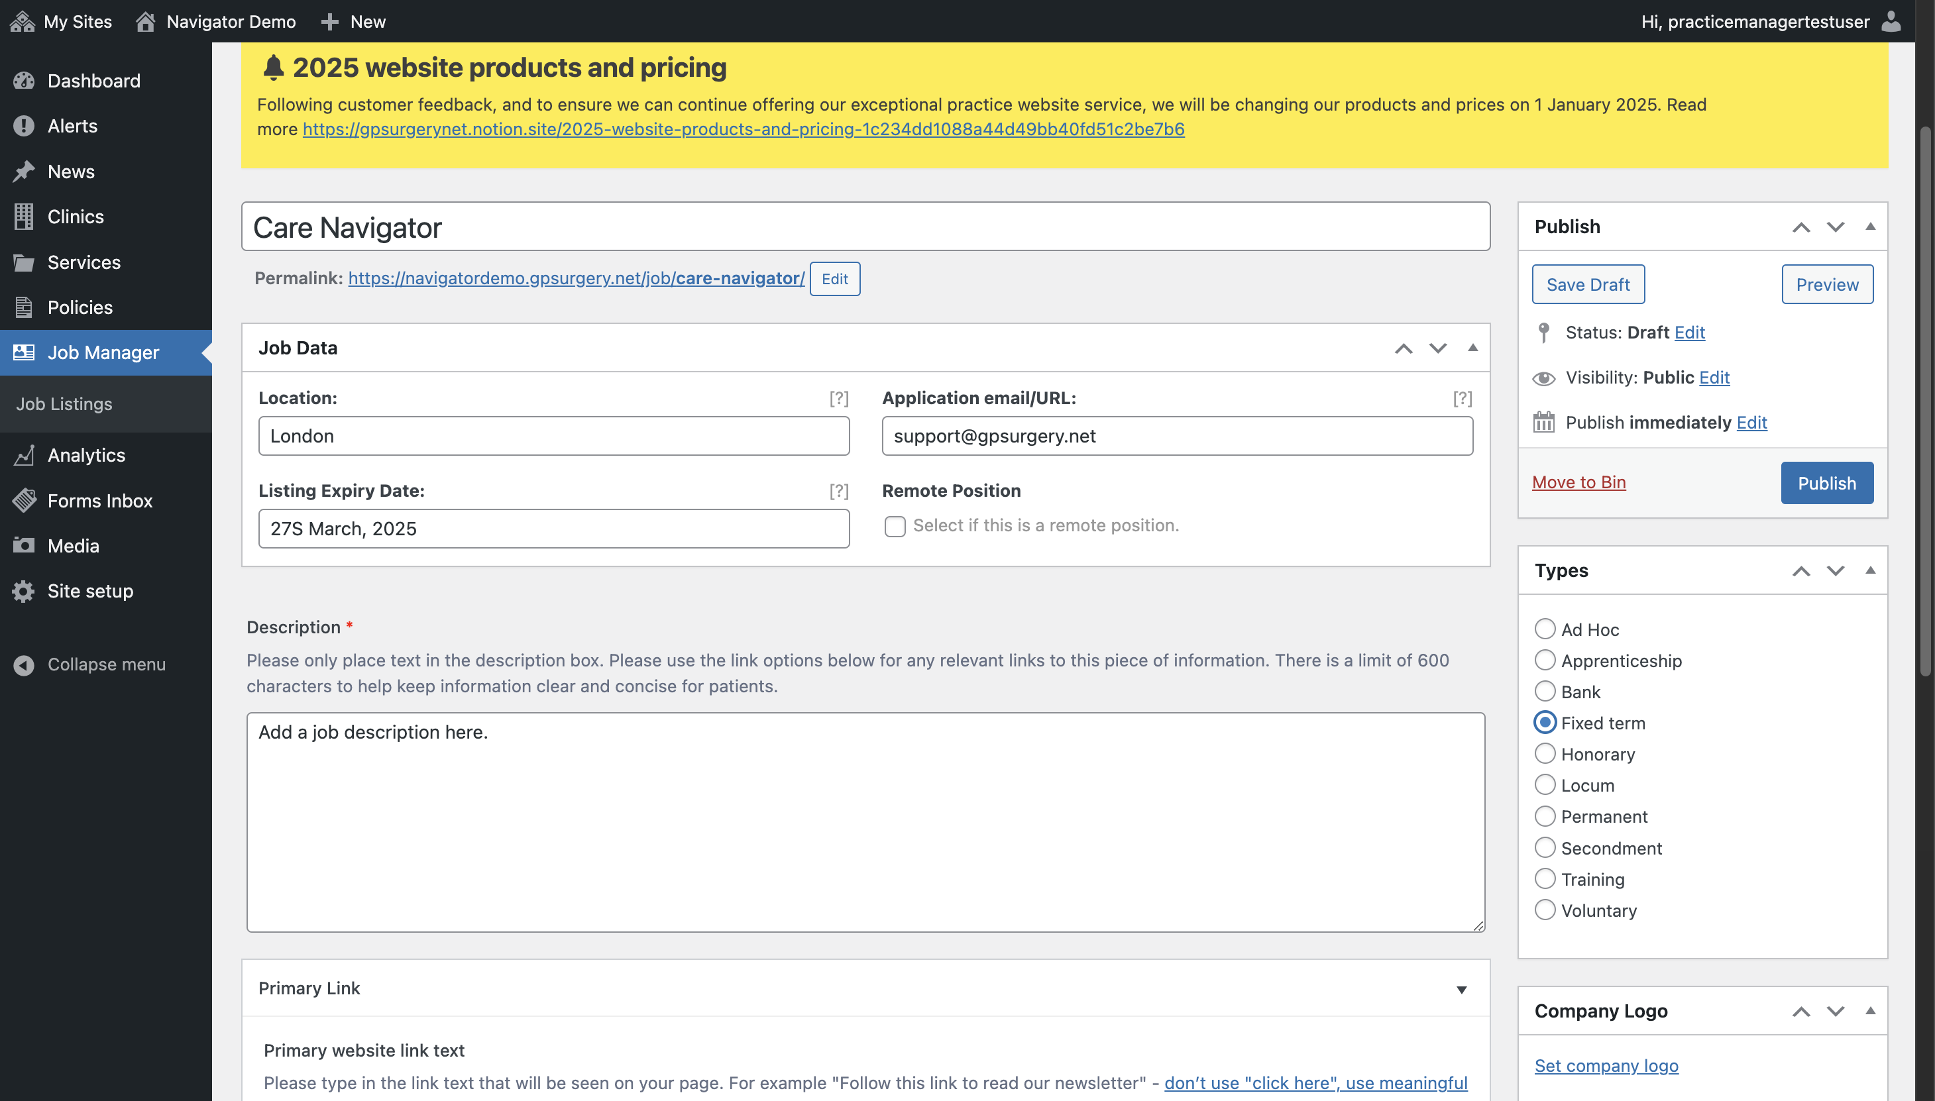
Task: Click the Media camera icon
Action: [23, 545]
